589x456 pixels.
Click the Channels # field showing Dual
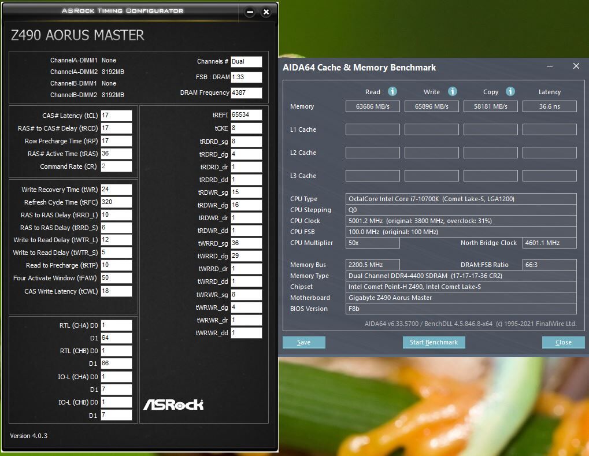click(246, 62)
